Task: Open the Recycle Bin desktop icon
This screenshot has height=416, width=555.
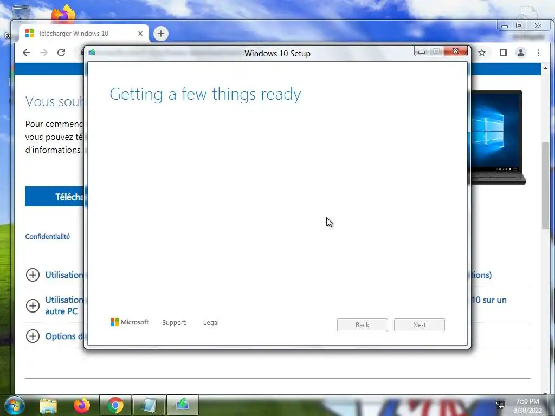Action: pyautogui.click(x=21, y=12)
